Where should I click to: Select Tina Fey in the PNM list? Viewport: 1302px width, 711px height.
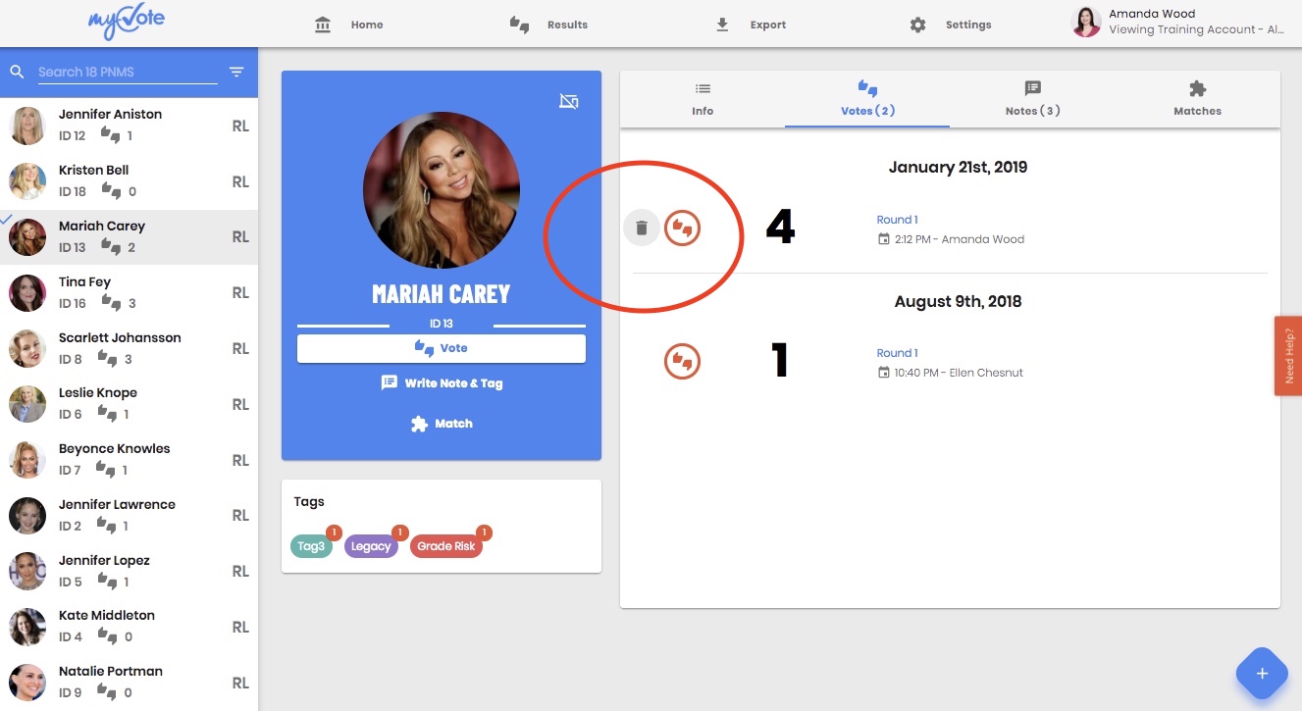[x=129, y=292]
